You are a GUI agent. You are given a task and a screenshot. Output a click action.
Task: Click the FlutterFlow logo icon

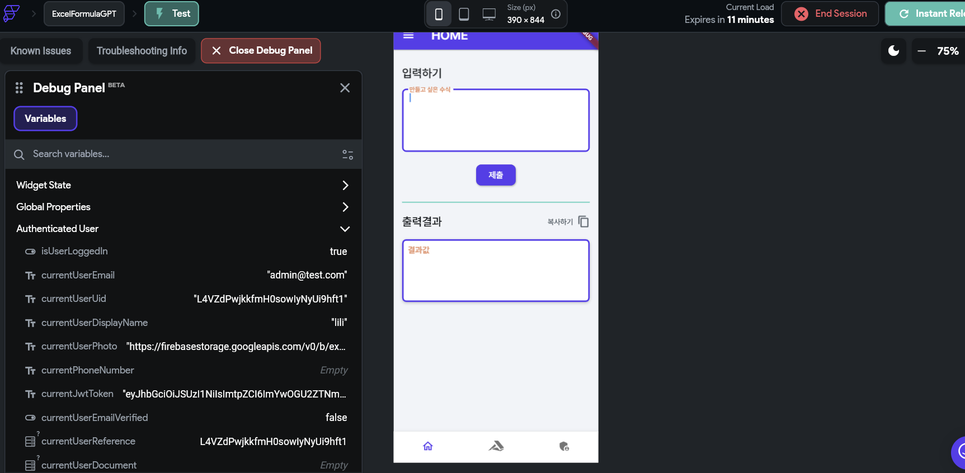pos(11,13)
